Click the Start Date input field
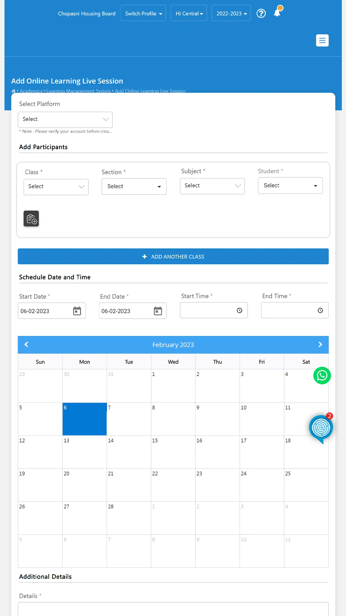 pos(52,311)
